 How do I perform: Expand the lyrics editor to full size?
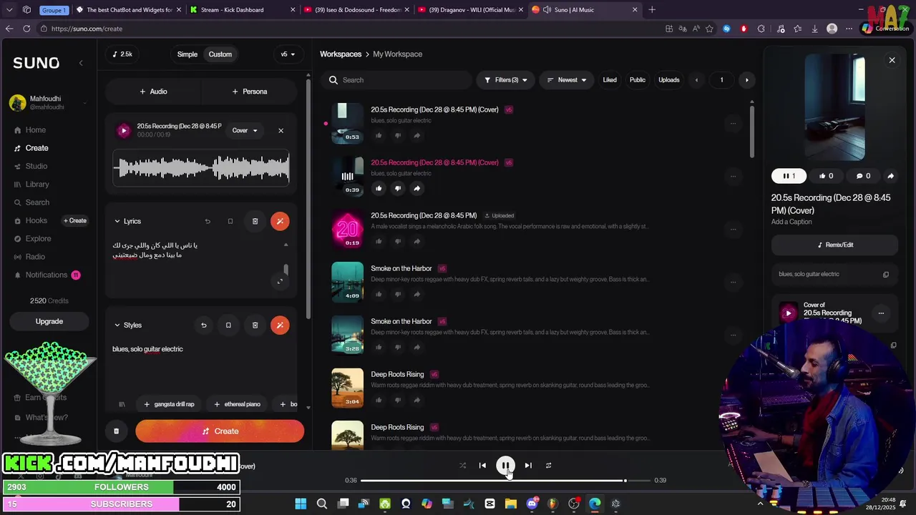pyautogui.click(x=280, y=281)
